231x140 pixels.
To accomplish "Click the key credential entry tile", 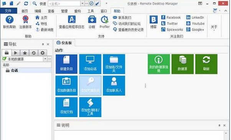I will (90, 86).
